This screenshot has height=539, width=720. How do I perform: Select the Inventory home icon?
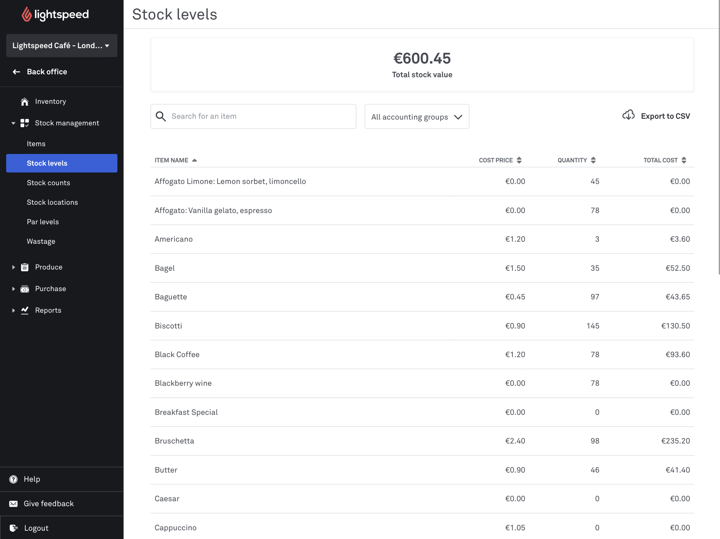tap(24, 101)
